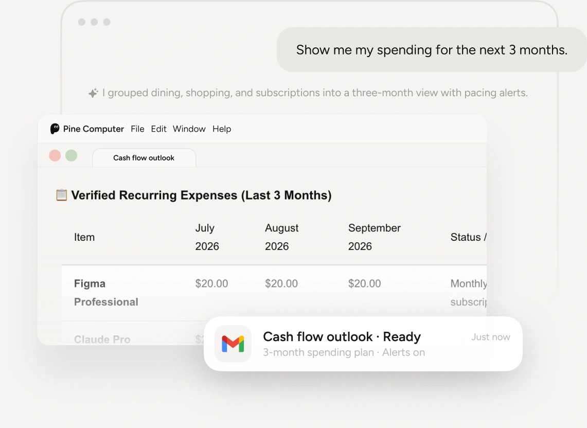The width and height of the screenshot is (587, 428).
Task: Click the Pine Computer logo icon
Action: coord(55,129)
